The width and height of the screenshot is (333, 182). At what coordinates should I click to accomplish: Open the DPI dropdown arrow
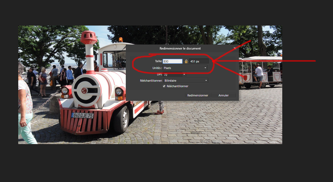[x=184, y=75]
